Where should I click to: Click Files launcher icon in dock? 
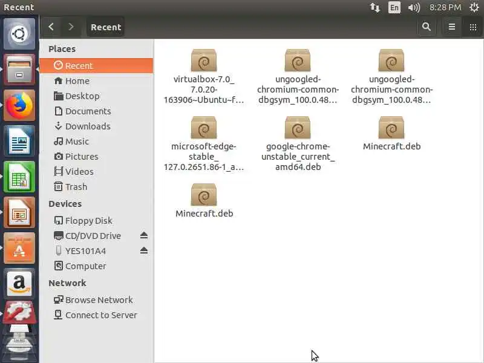pyautogui.click(x=19, y=70)
